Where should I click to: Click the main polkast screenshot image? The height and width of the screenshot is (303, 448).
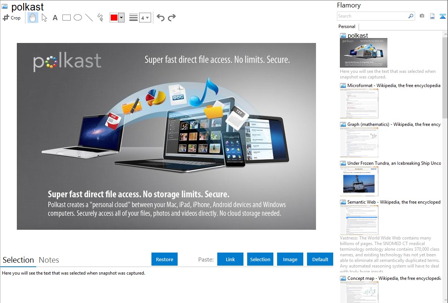pyautogui.click(x=166, y=136)
